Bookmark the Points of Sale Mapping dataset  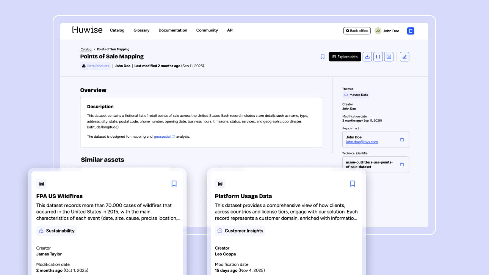(323, 57)
